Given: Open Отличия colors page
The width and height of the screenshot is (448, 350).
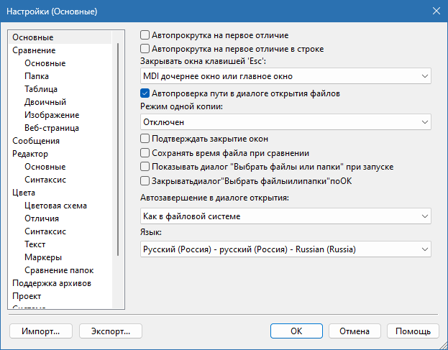Looking at the screenshot, I should coord(42,218).
